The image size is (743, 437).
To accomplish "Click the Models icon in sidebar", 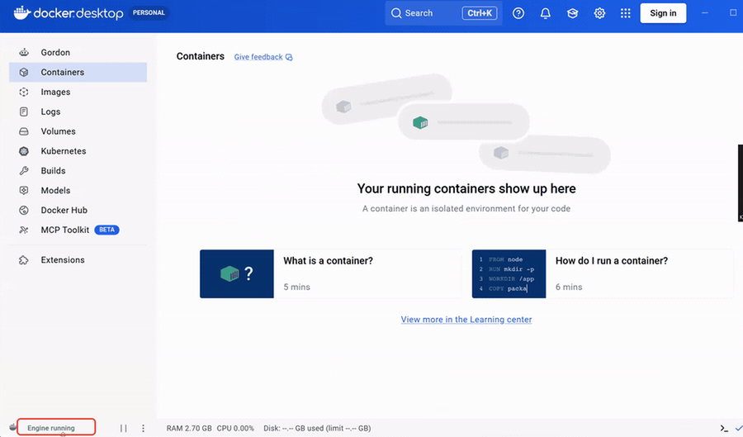I will coord(24,191).
